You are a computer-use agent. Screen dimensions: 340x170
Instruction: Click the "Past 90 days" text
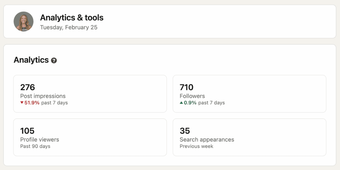tap(35, 146)
